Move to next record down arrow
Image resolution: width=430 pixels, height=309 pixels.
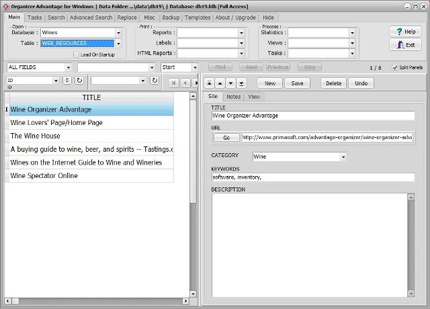230,83
